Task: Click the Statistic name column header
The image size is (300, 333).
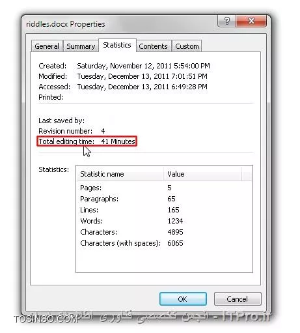Action: pos(120,174)
